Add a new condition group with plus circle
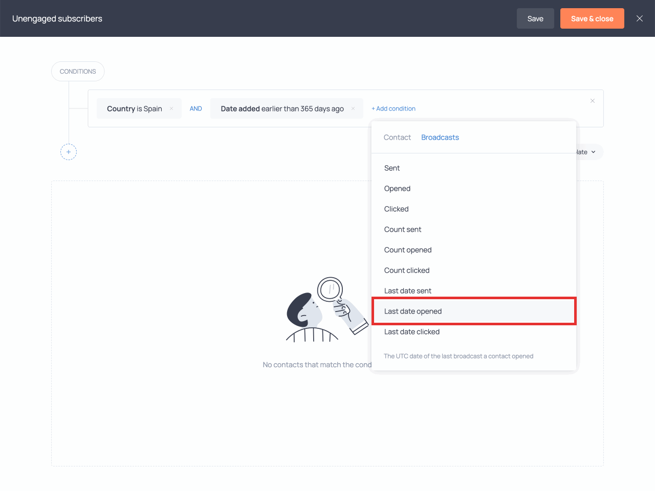Viewport: 655px width, 491px height. click(69, 152)
